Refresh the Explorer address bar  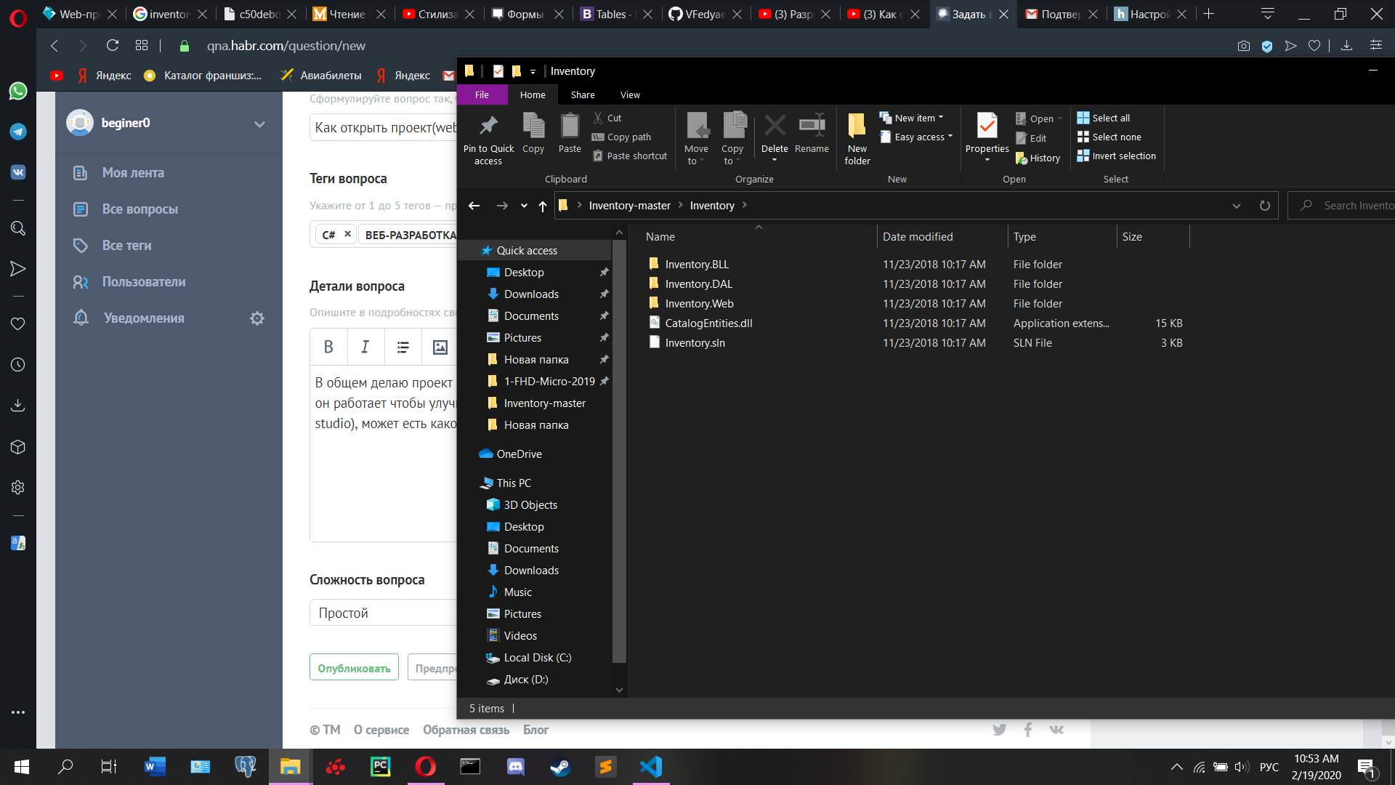click(1265, 206)
